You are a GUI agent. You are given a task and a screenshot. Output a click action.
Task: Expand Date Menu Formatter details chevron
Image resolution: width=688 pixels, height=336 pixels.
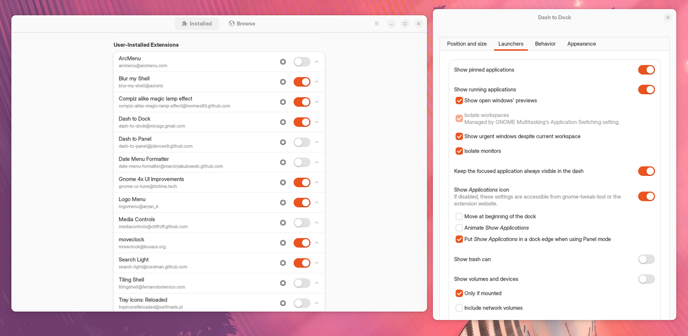click(x=316, y=163)
